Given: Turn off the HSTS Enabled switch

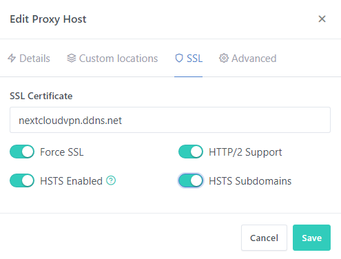Looking at the screenshot, I should (x=22, y=180).
